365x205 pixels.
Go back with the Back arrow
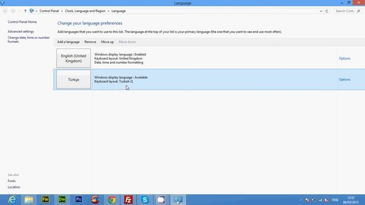[5, 11]
